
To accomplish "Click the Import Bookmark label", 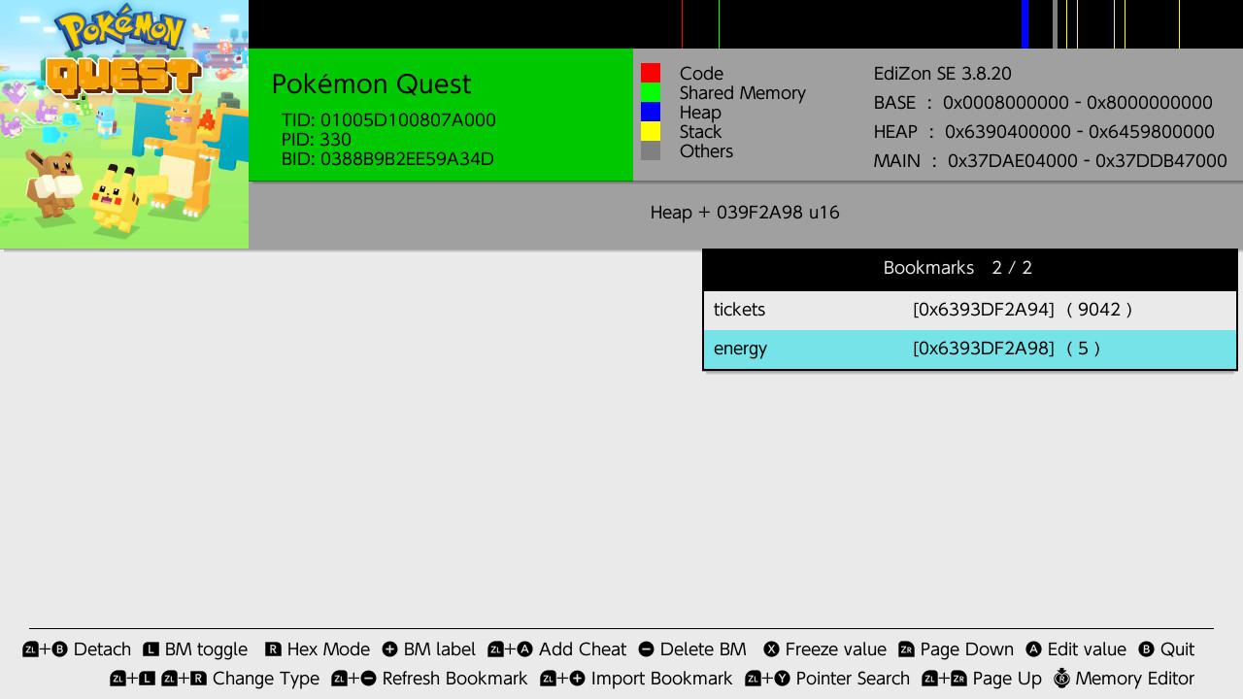I will pyautogui.click(x=662, y=679).
